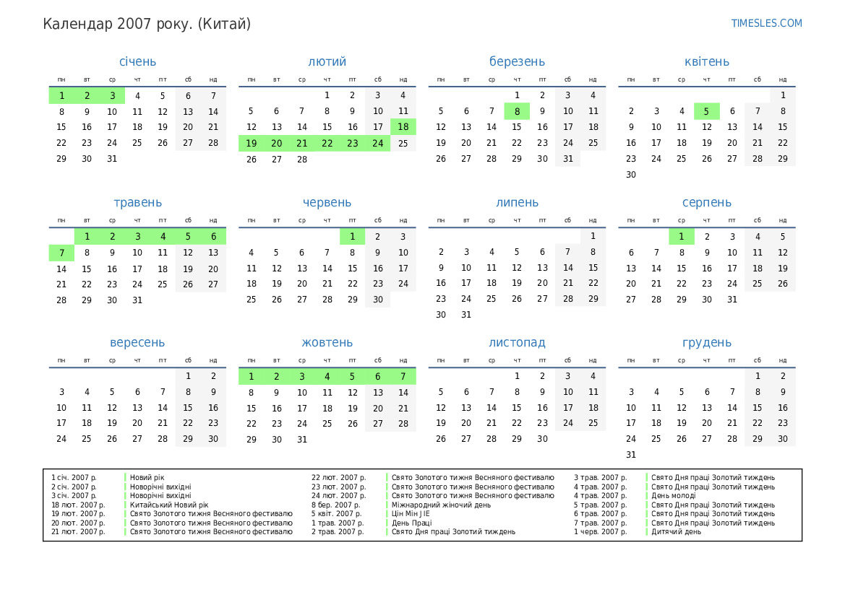Open the 'жовтень' month heading
Screen dimensions: 845x597
pyautogui.click(x=327, y=343)
